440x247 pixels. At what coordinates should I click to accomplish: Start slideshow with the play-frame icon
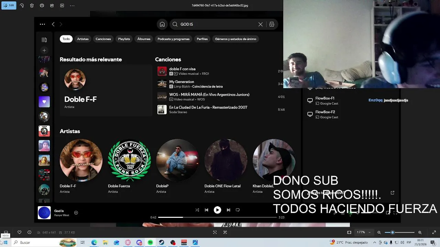pyautogui.click(x=62, y=5)
